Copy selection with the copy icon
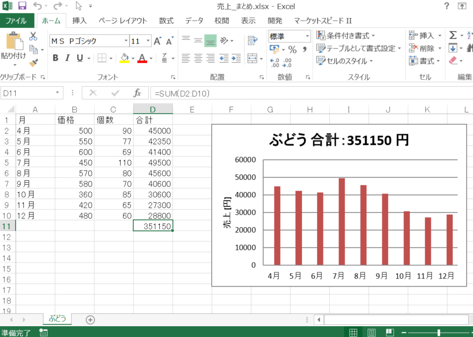 point(33,49)
